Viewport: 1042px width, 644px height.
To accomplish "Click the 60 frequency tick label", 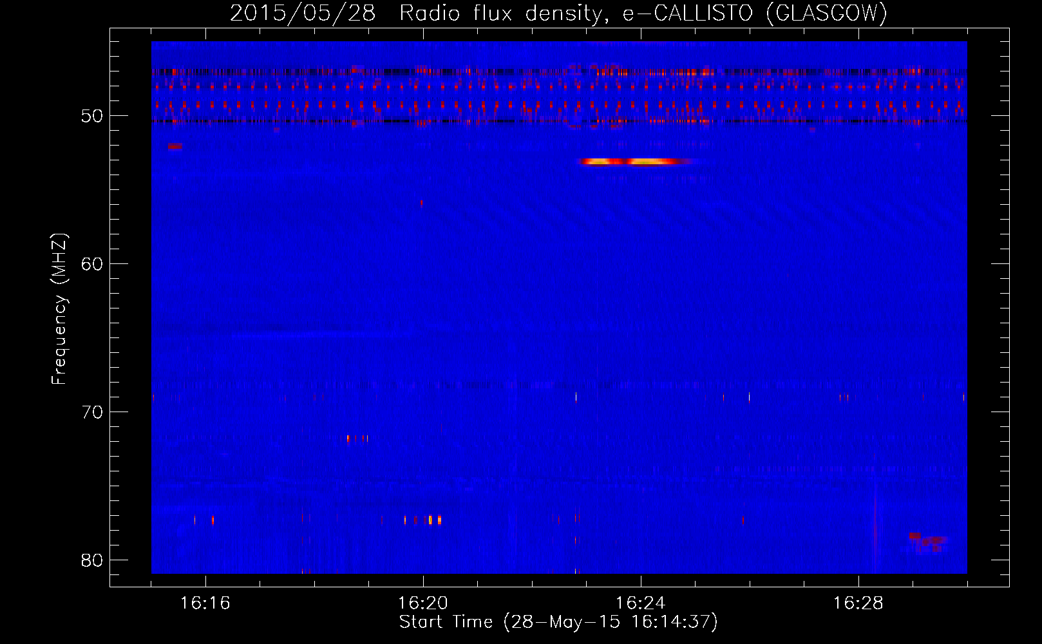I will (92, 264).
